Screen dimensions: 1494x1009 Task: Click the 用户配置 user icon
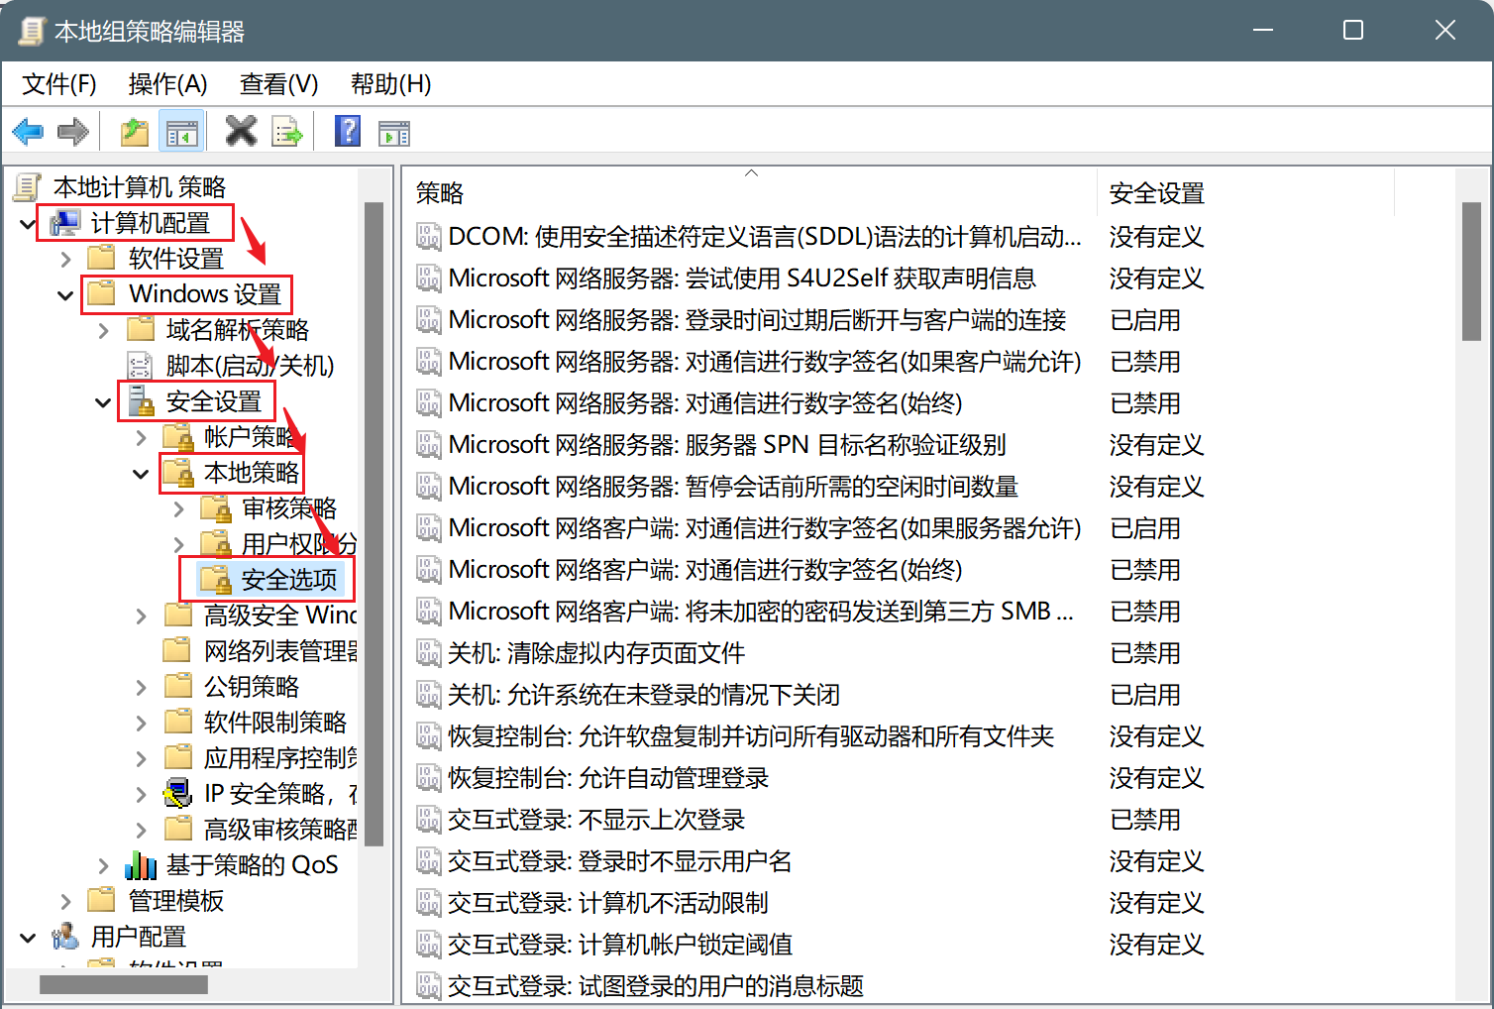pos(65,936)
